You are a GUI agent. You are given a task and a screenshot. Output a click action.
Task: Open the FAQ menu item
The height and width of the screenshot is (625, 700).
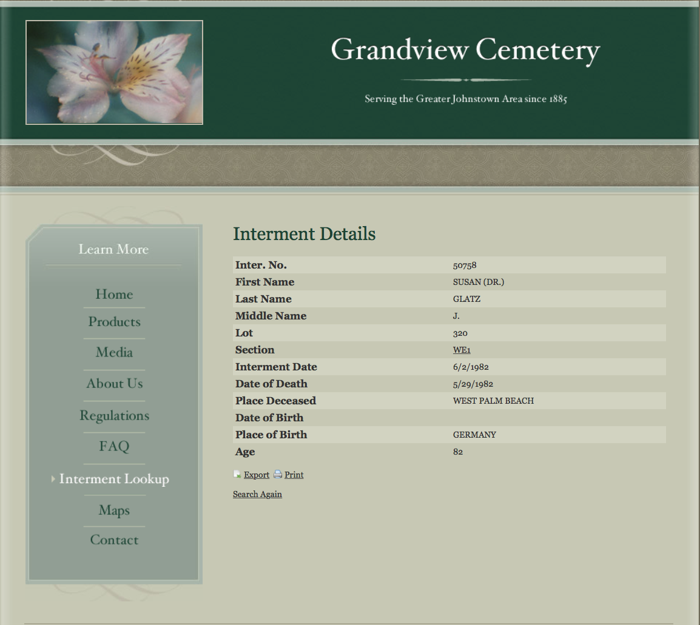114,447
